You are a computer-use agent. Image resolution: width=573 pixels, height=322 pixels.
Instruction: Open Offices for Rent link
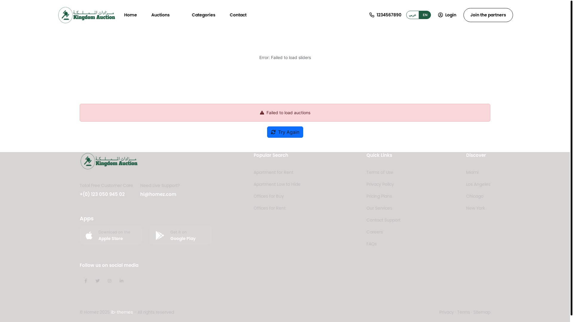269,208
